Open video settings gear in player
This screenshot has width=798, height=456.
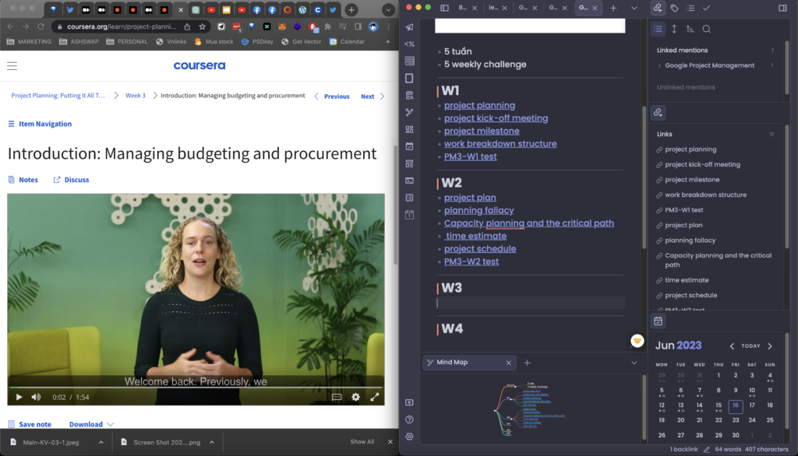[355, 397]
